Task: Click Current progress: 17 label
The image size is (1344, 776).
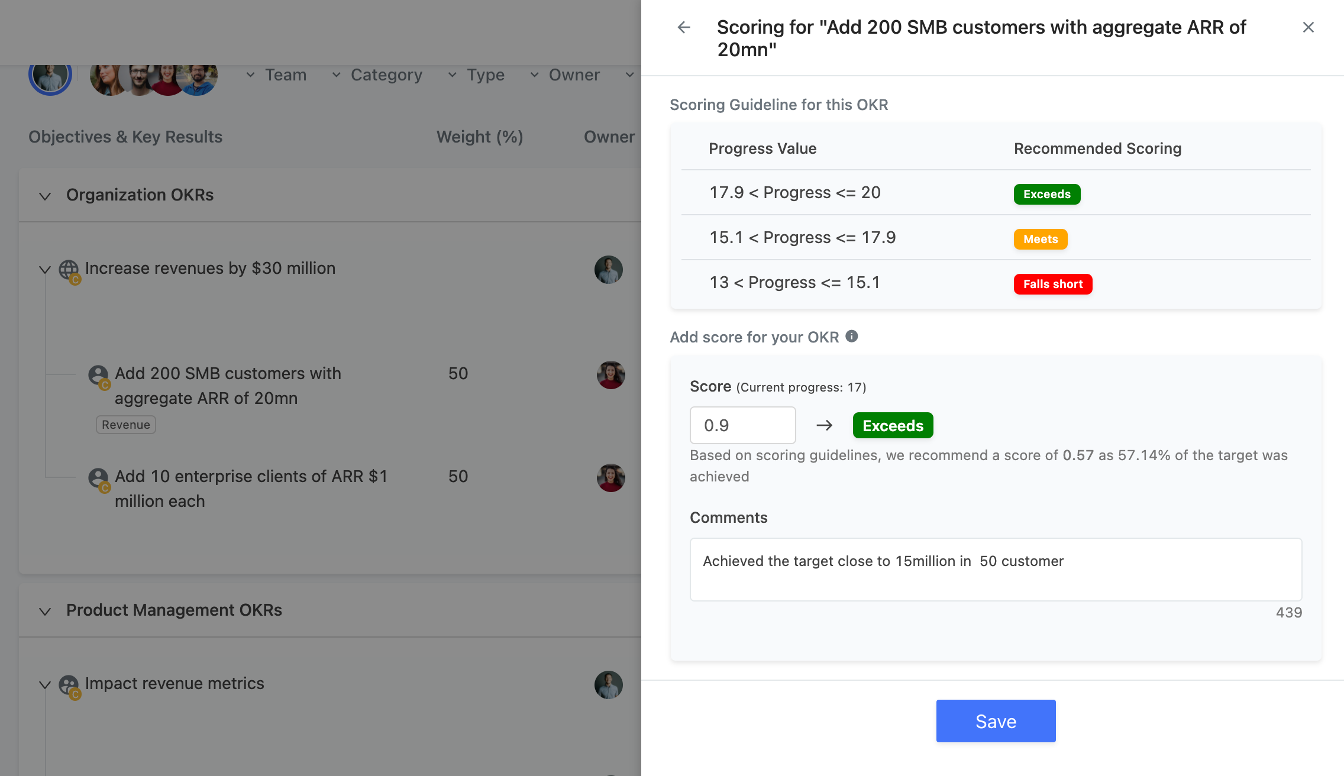Action: click(801, 387)
